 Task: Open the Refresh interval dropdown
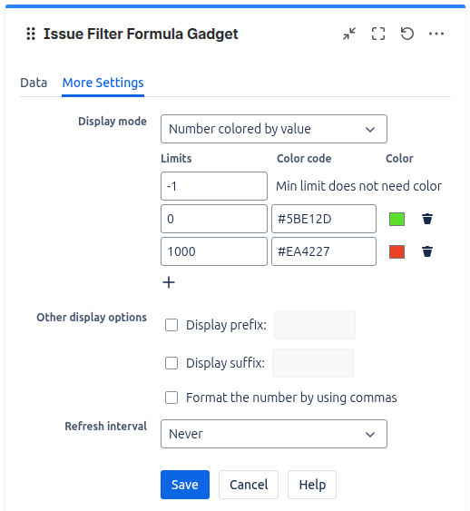274,434
